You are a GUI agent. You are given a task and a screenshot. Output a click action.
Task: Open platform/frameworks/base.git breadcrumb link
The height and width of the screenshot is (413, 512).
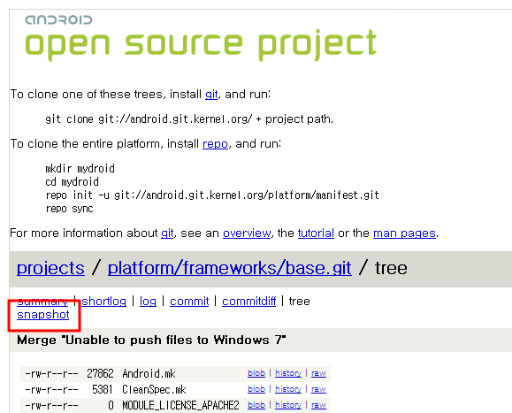click(230, 268)
